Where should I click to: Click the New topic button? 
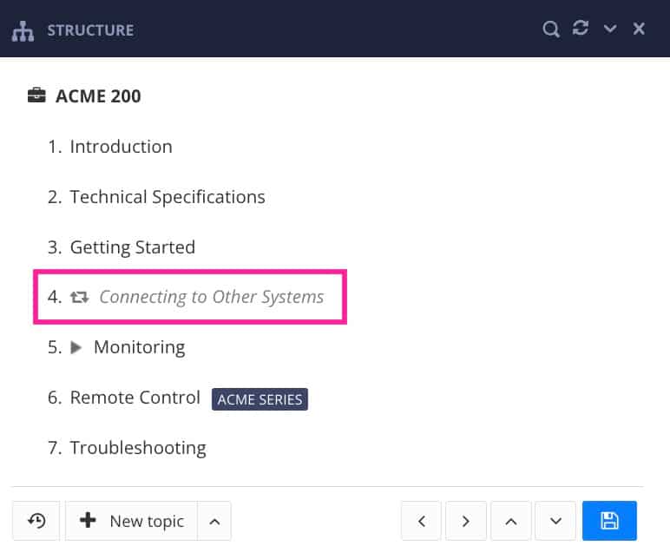[132, 521]
